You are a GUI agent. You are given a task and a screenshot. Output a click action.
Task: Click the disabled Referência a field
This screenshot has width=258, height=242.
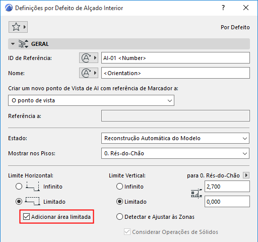[175, 116]
